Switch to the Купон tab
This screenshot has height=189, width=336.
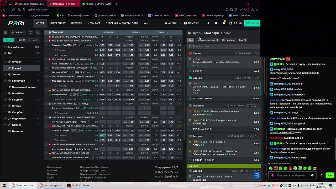(x=198, y=33)
